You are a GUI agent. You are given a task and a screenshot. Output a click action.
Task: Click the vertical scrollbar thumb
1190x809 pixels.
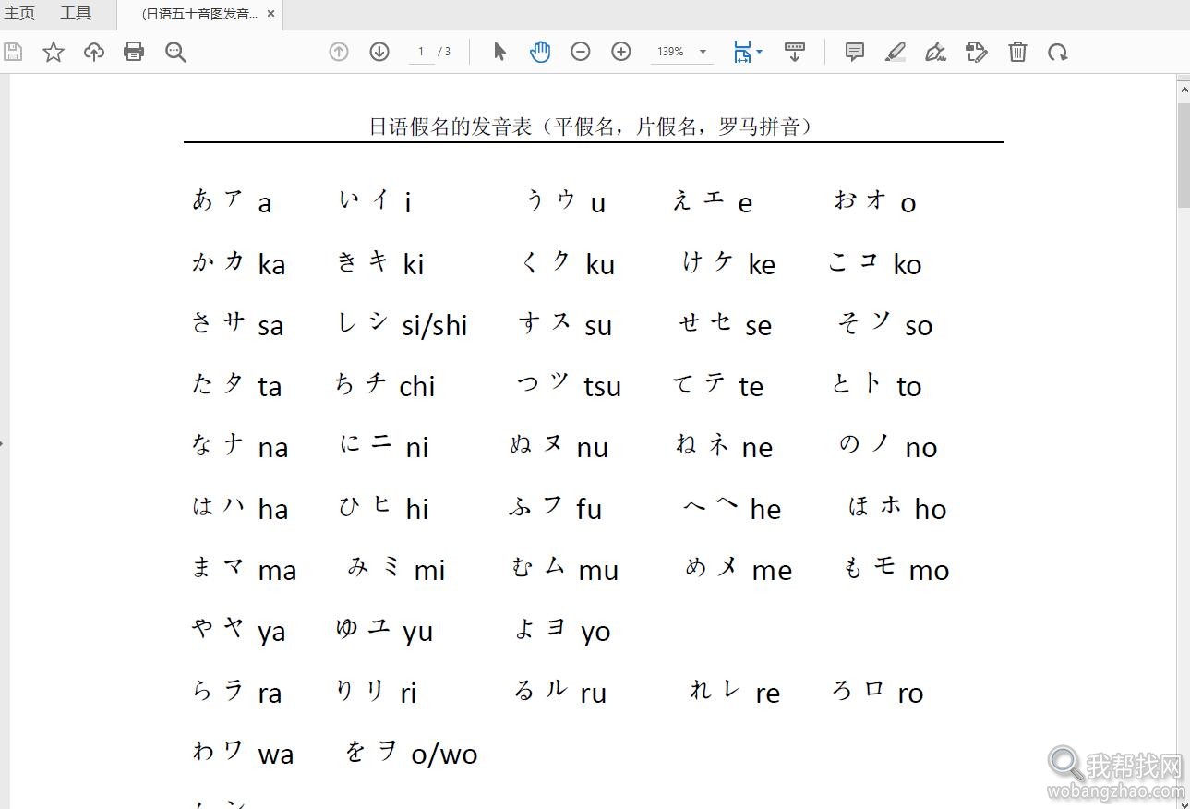[x=1184, y=154]
